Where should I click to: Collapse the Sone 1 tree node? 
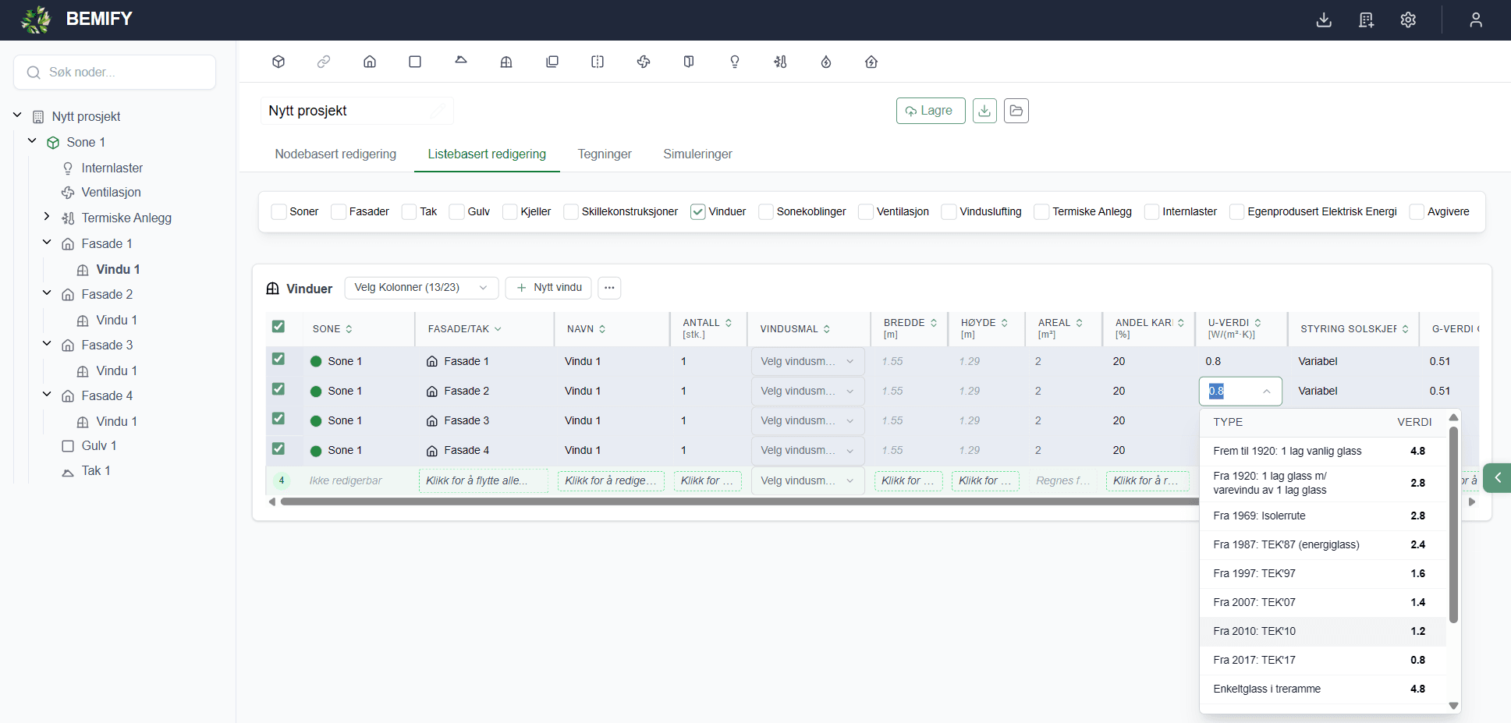point(32,141)
